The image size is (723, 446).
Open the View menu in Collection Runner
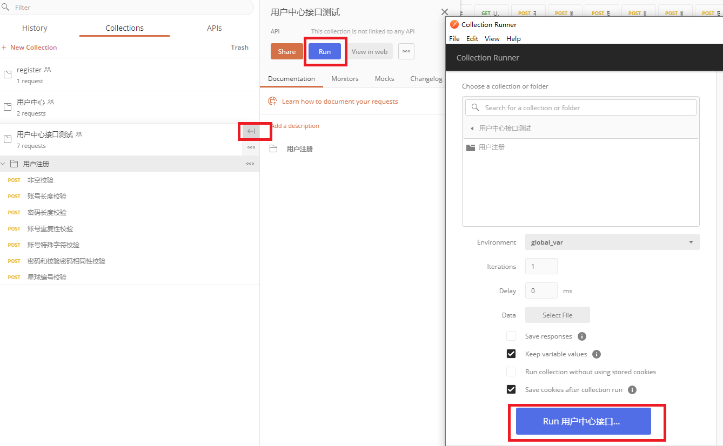coord(492,38)
